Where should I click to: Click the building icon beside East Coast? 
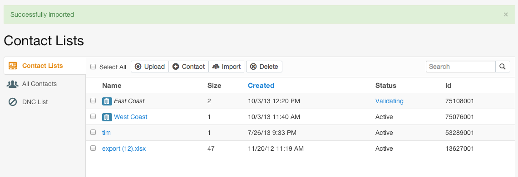107,101
